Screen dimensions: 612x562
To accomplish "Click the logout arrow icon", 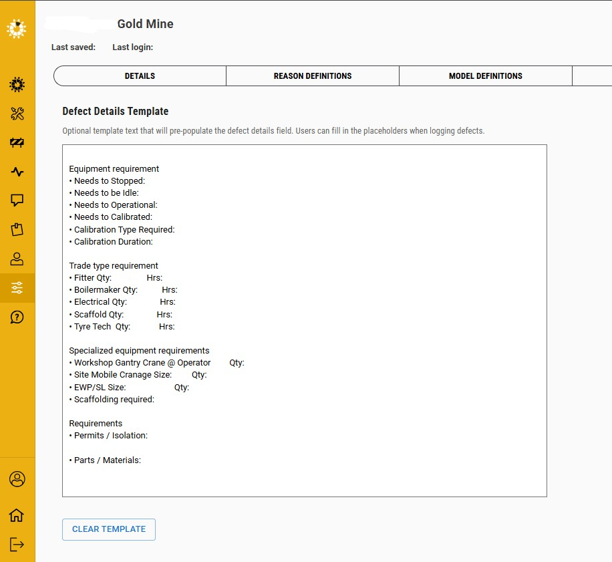I will pos(17,545).
